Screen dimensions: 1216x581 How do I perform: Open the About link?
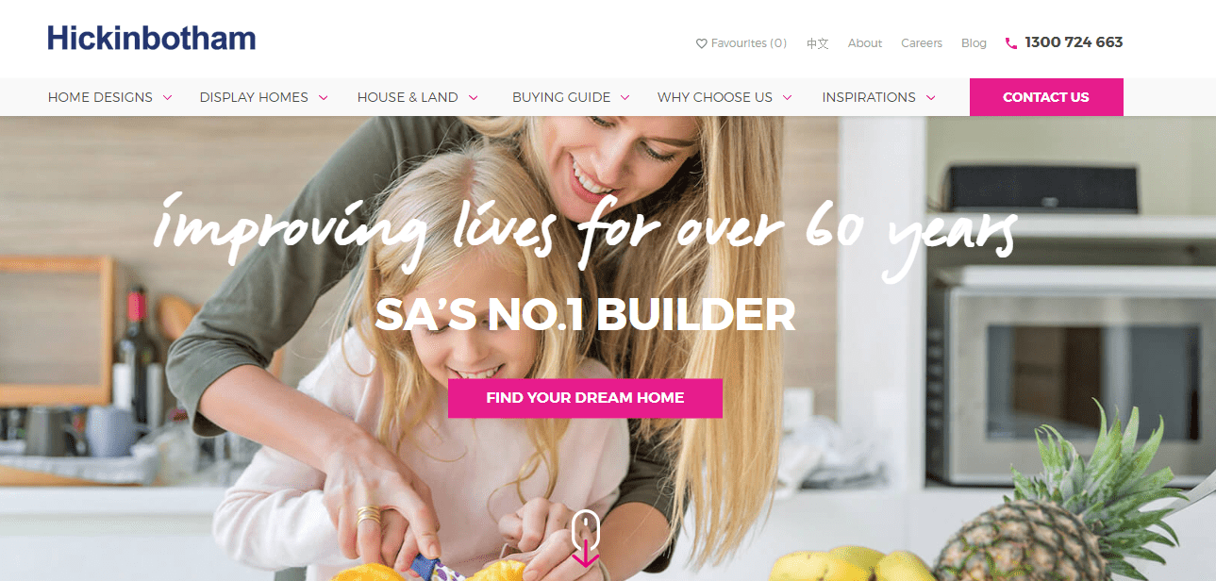pyautogui.click(x=865, y=43)
